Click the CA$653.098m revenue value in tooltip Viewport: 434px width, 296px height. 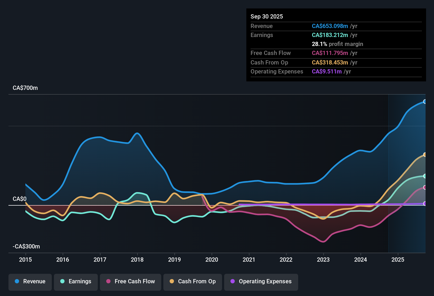pyautogui.click(x=330, y=26)
